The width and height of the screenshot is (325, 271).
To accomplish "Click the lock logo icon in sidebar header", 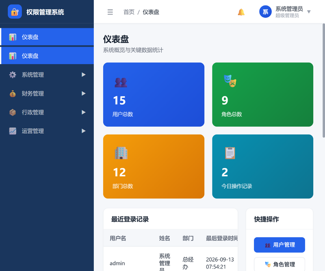I will pyautogui.click(x=15, y=12).
